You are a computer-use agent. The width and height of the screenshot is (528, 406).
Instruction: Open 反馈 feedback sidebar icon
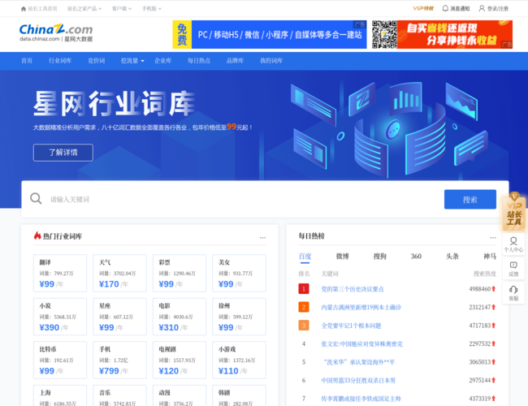tap(513, 269)
